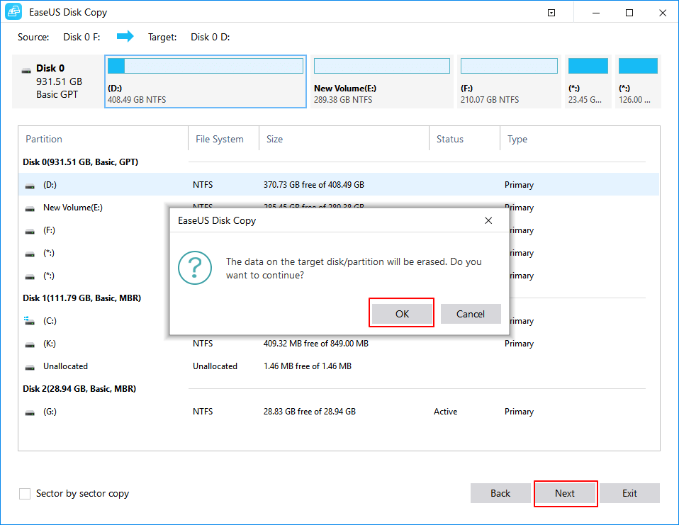Image resolution: width=679 pixels, height=525 pixels.
Task: Click Disk 0(931.51 GB, Basic, GPT) group header
Action: pos(81,162)
